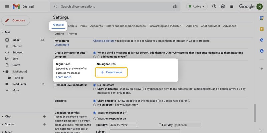Collapse the Mail section
267x133 pixels.
(3, 32)
